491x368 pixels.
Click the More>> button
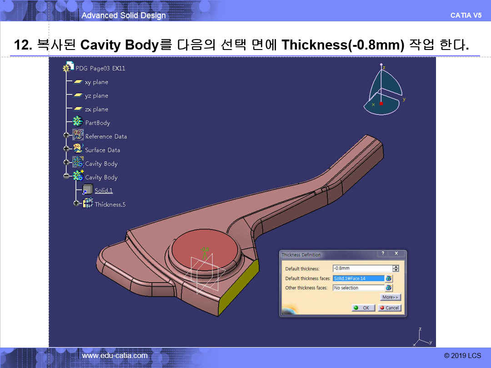pos(391,298)
